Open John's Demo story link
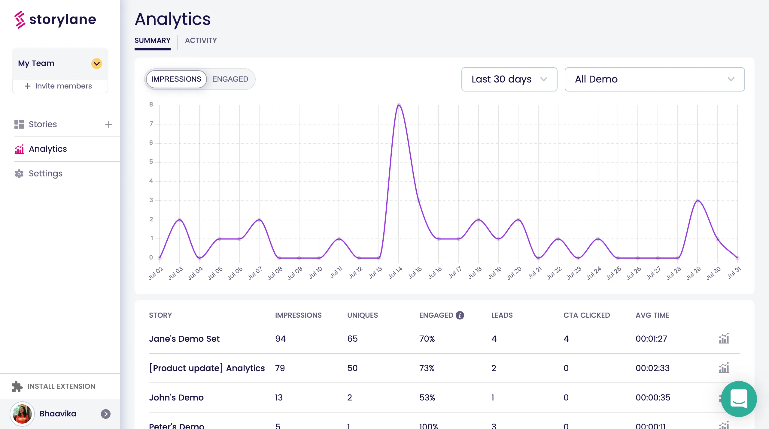 pyautogui.click(x=176, y=397)
